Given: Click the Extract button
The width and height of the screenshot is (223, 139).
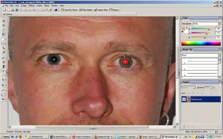Looking at the screenshot, I should tap(114, 10).
